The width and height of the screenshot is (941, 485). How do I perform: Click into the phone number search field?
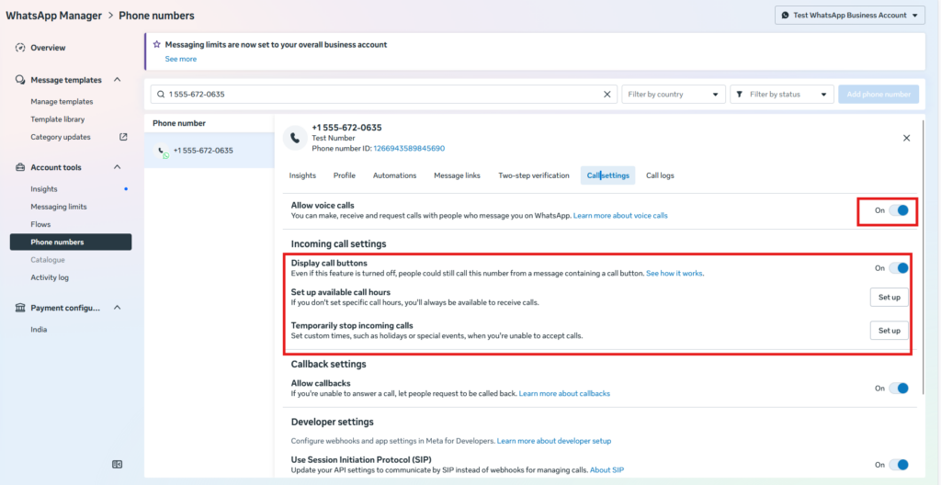tap(384, 95)
